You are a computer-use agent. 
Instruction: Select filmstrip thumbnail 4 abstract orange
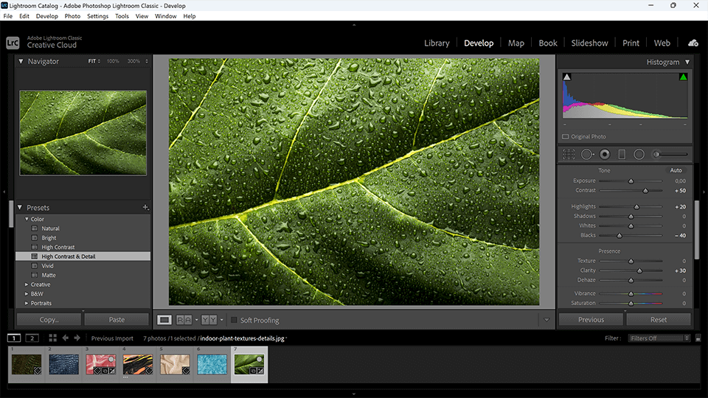click(x=138, y=364)
